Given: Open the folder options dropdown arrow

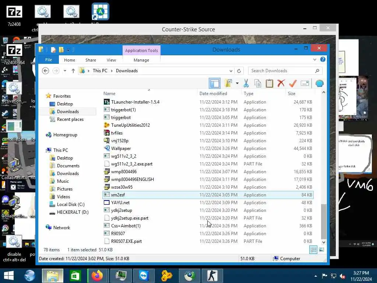Looking at the screenshot, I should pyautogui.click(x=237, y=83).
